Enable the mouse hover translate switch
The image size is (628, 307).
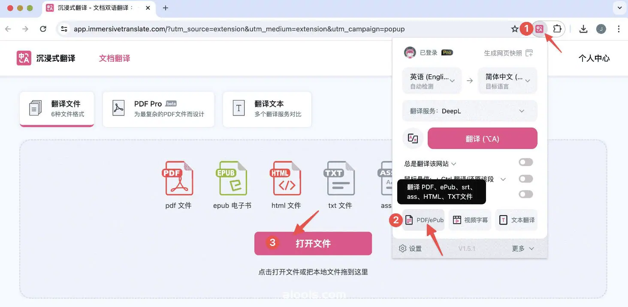525,179
